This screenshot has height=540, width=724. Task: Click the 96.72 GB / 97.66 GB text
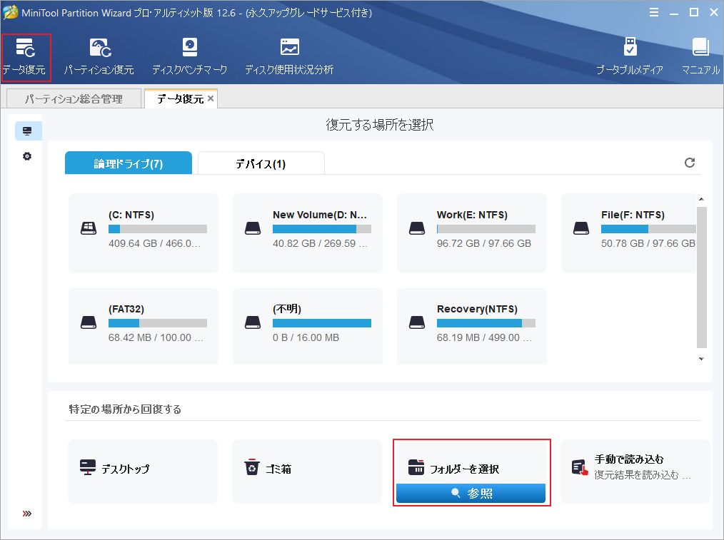(x=484, y=243)
